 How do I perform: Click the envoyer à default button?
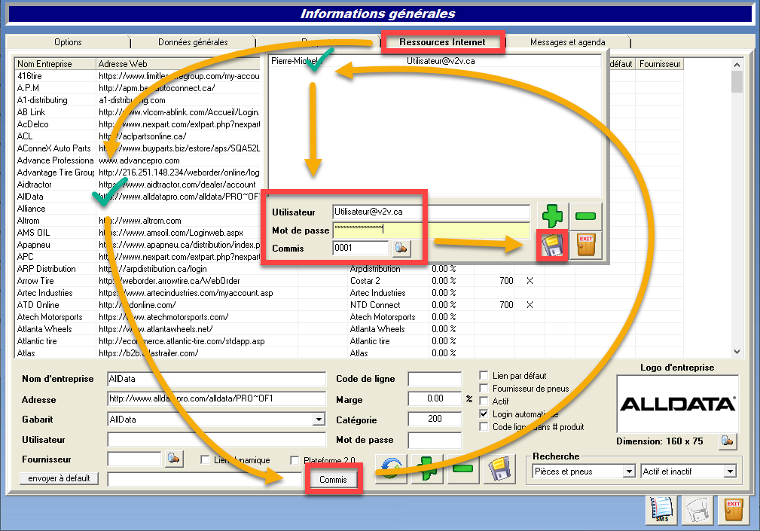point(60,478)
